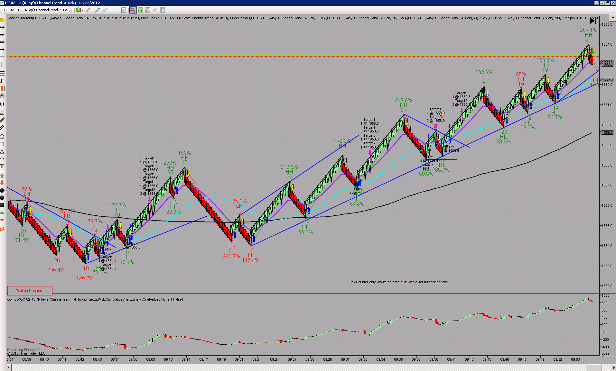The width and height of the screenshot is (616, 371).
Task: Select the Ellipse drawing tool
Action: point(2,137)
